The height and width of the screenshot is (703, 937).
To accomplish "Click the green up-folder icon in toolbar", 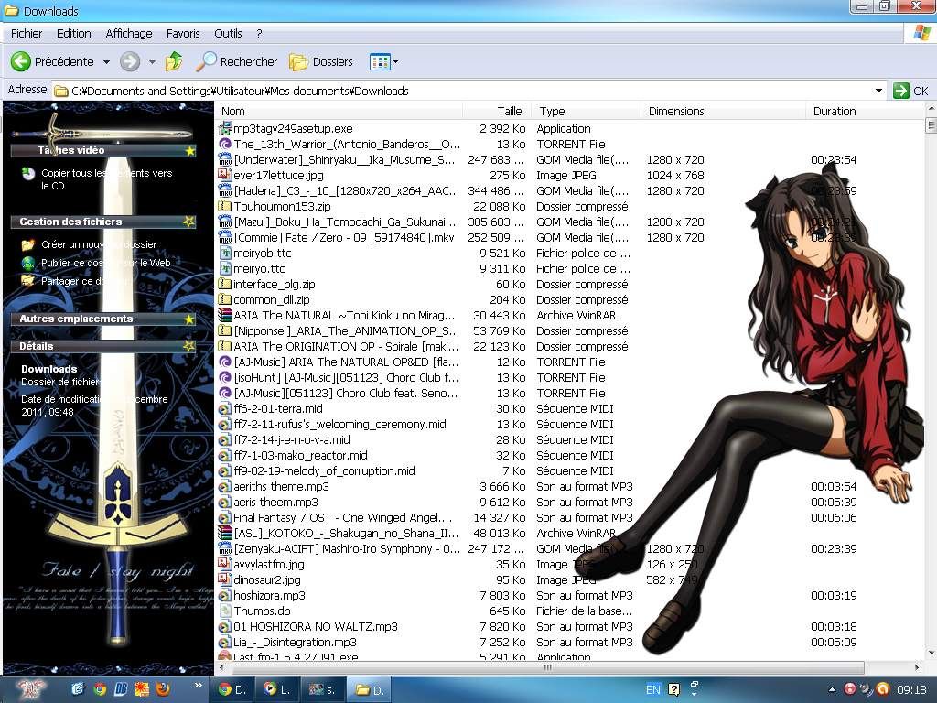I will point(174,61).
